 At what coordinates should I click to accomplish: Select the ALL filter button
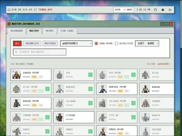click(x=17, y=44)
